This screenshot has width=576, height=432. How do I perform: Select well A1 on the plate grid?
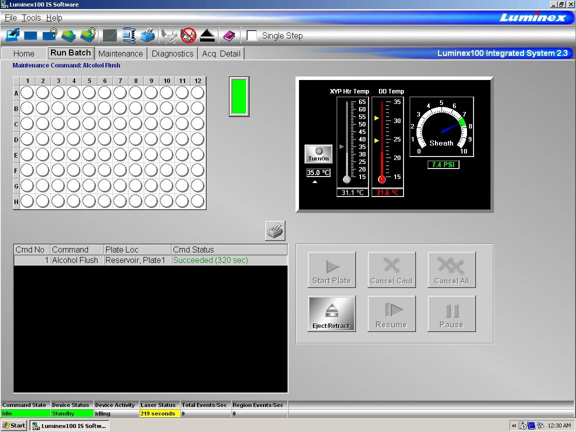(x=27, y=92)
